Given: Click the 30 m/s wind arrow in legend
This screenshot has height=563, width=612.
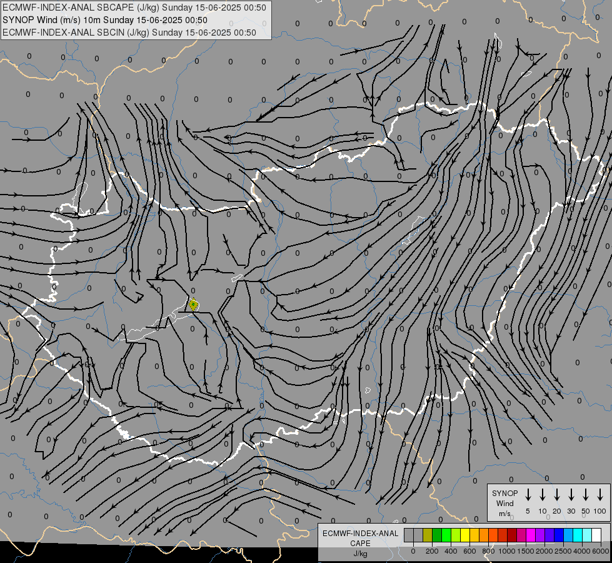Looking at the screenshot, I should [571, 495].
